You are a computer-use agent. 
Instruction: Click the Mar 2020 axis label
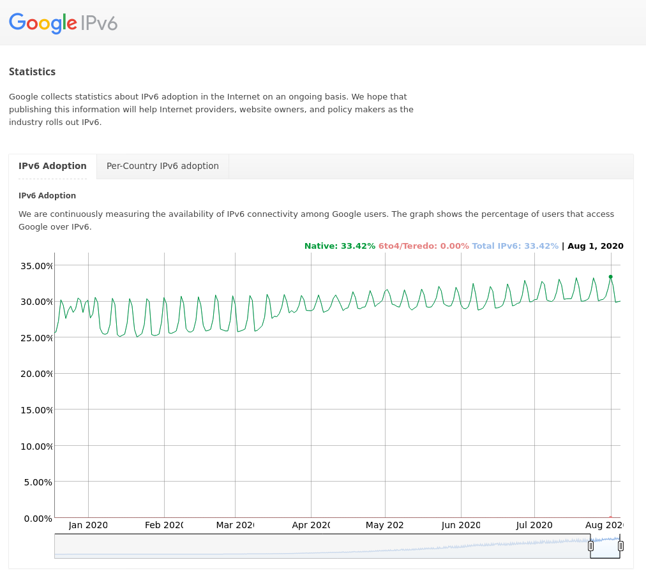[236, 525]
